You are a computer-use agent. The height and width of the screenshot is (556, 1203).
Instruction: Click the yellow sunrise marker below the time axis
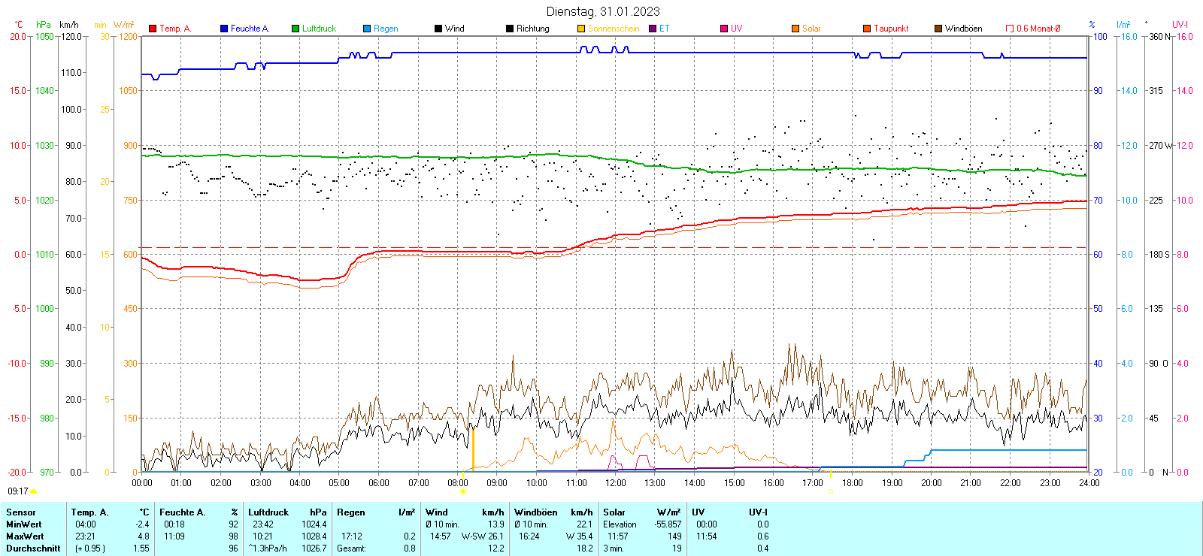point(463,491)
